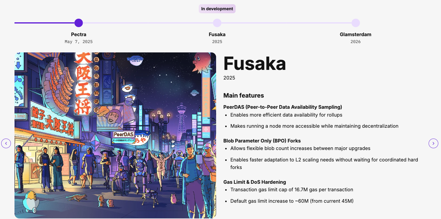Select the Fusaka milestone dot on the timeline
This screenshot has width=441, height=219.
(x=217, y=23)
